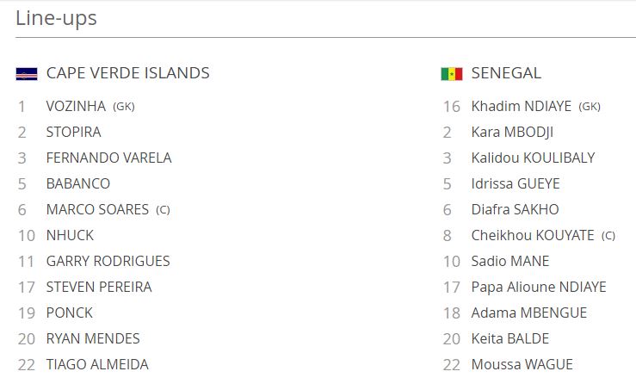The image size is (636, 390).
Task: Open the Line-ups section heading
Action: click(56, 18)
